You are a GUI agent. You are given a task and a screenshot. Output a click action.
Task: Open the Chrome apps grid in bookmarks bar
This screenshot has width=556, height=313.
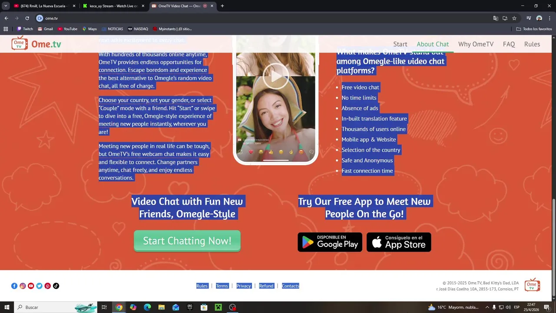tap(6, 29)
